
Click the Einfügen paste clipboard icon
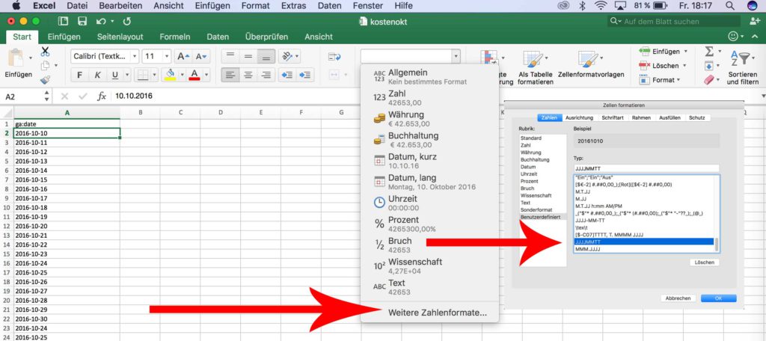tap(16, 58)
